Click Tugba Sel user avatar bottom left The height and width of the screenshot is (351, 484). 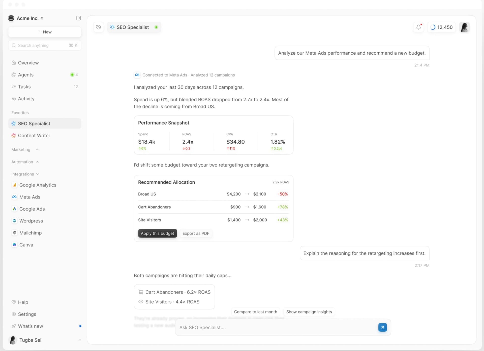pos(13,340)
